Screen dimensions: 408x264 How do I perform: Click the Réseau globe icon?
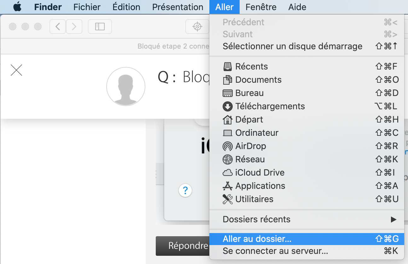227,159
